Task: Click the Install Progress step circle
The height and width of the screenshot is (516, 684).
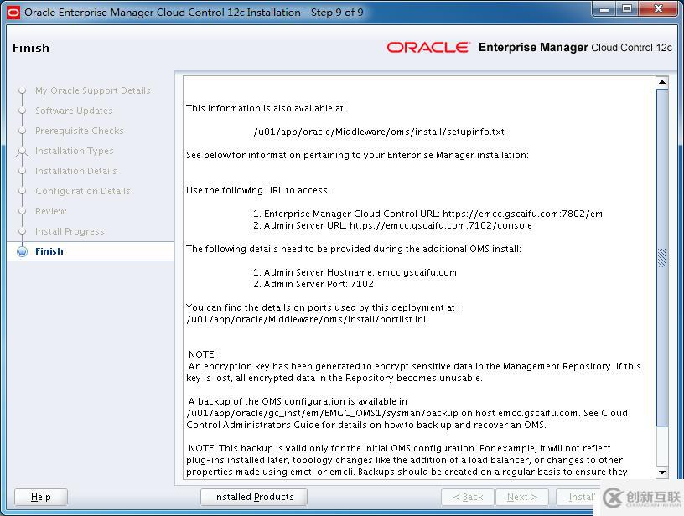Action: coord(23,231)
